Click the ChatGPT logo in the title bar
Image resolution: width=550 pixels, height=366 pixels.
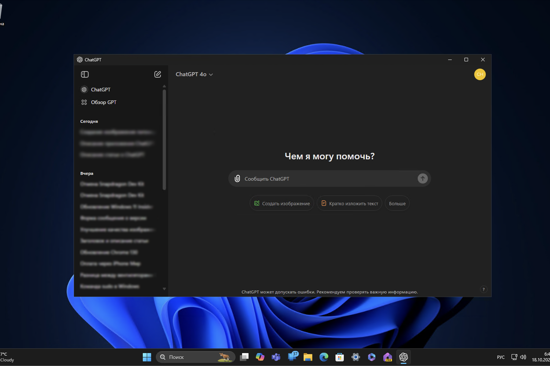click(x=80, y=60)
